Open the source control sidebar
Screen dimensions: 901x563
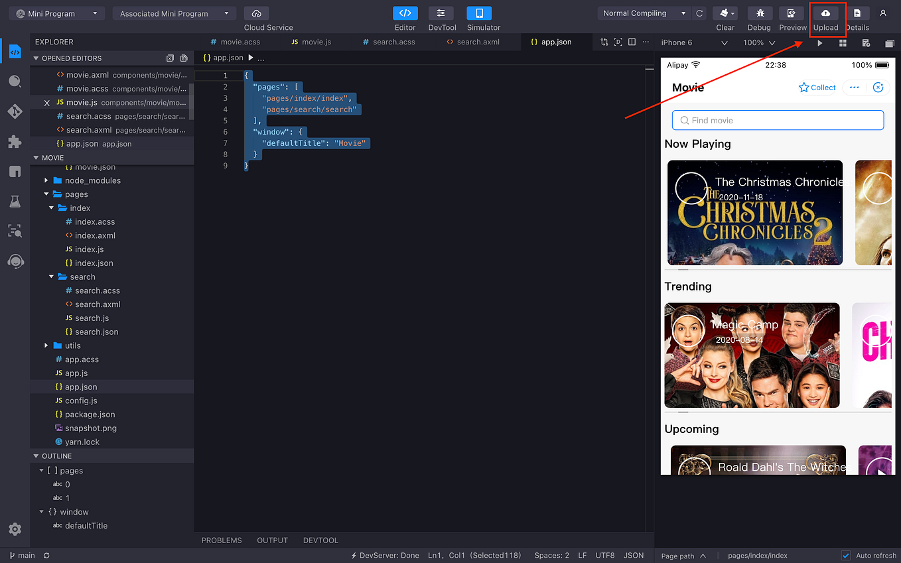tap(15, 111)
